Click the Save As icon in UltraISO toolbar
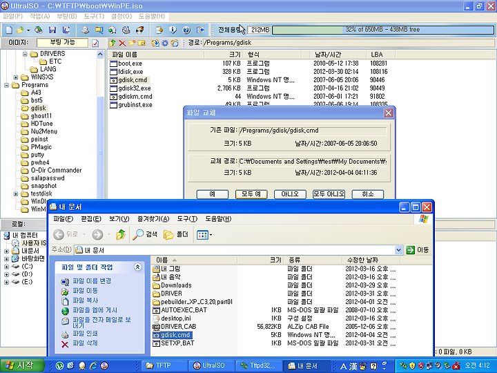 (x=66, y=30)
